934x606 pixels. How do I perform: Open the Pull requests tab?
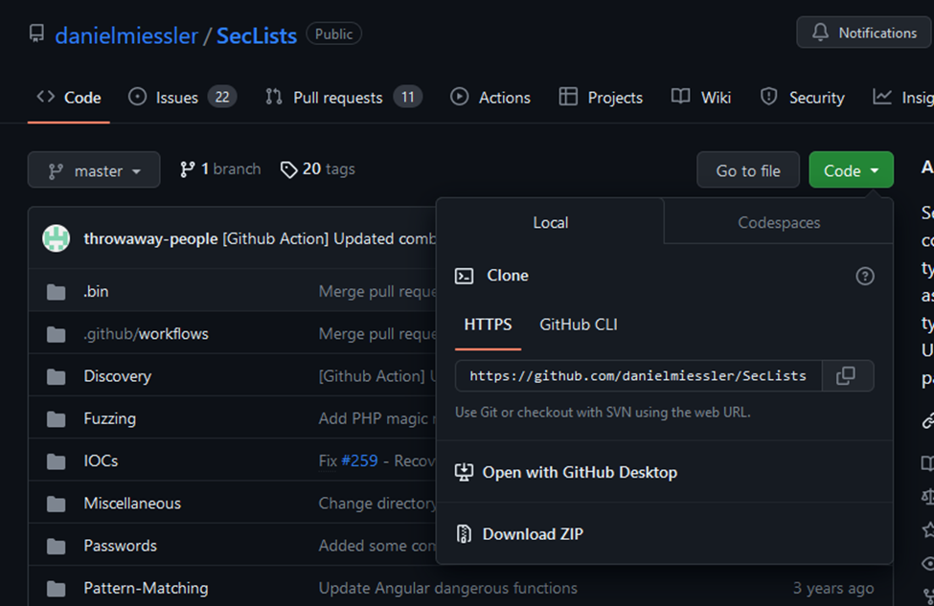(344, 98)
